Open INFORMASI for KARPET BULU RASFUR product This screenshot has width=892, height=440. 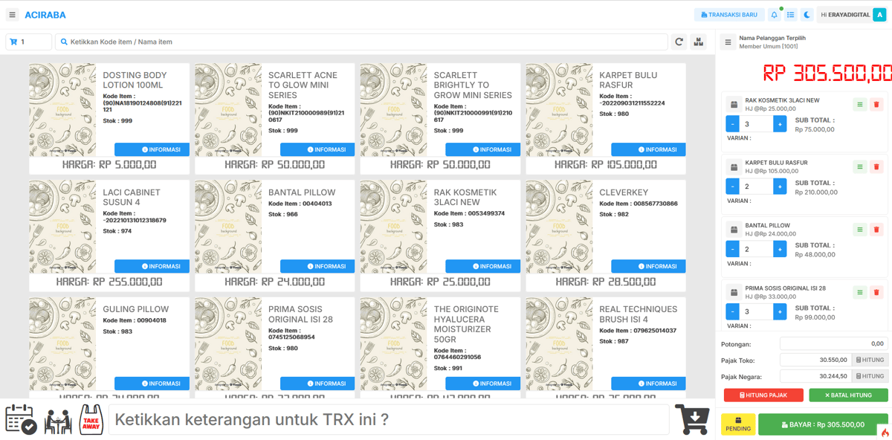[x=648, y=149]
